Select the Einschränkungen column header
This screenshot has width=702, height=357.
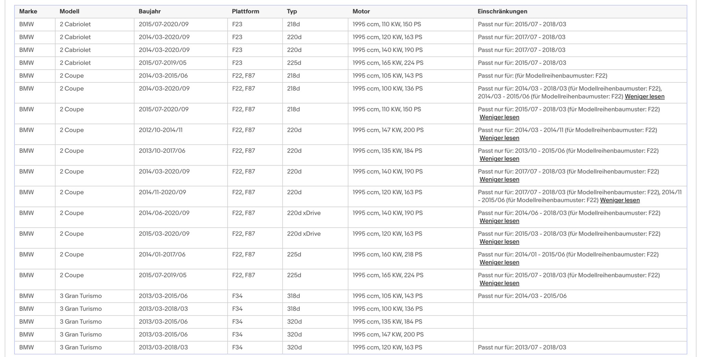(x=503, y=11)
